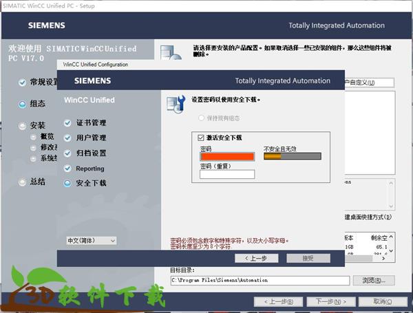Click the 证书管理 checkmark step icon
The width and height of the screenshot is (413, 313).
[67, 123]
